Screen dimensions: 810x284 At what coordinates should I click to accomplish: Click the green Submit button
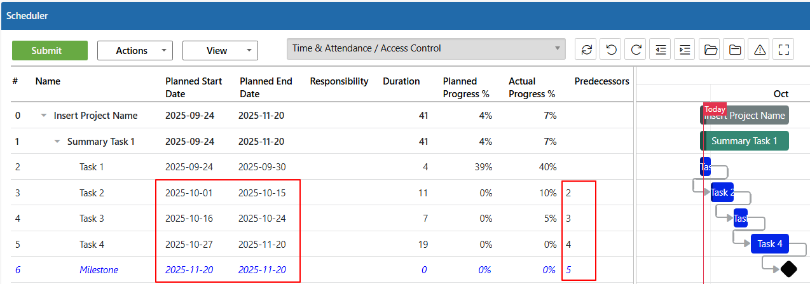[x=50, y=51]
